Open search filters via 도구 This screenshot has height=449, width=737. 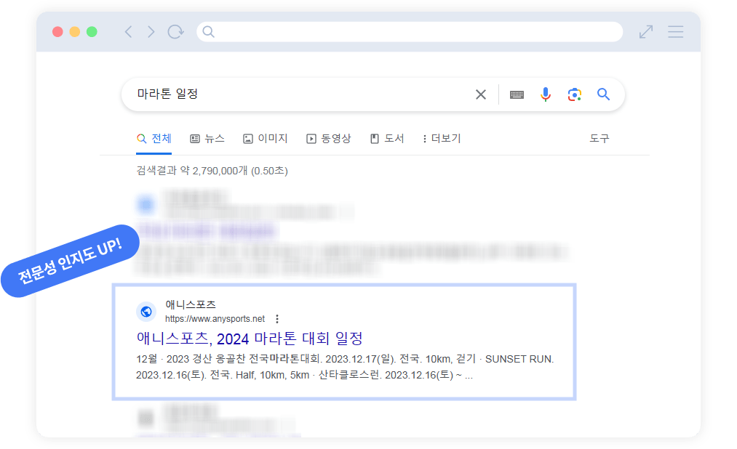pyautogui.click(x=599, y=138)
